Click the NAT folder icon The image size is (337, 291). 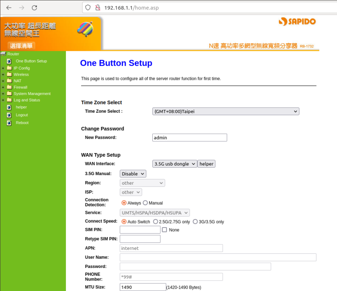coord(9,81)
